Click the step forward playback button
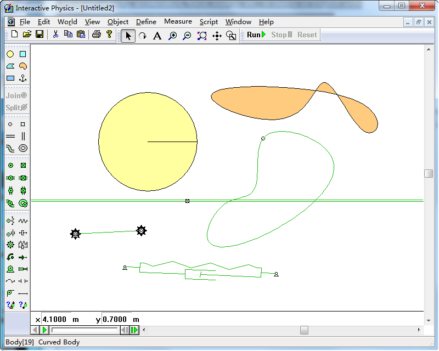439x351 pixels. pos(134,330)
